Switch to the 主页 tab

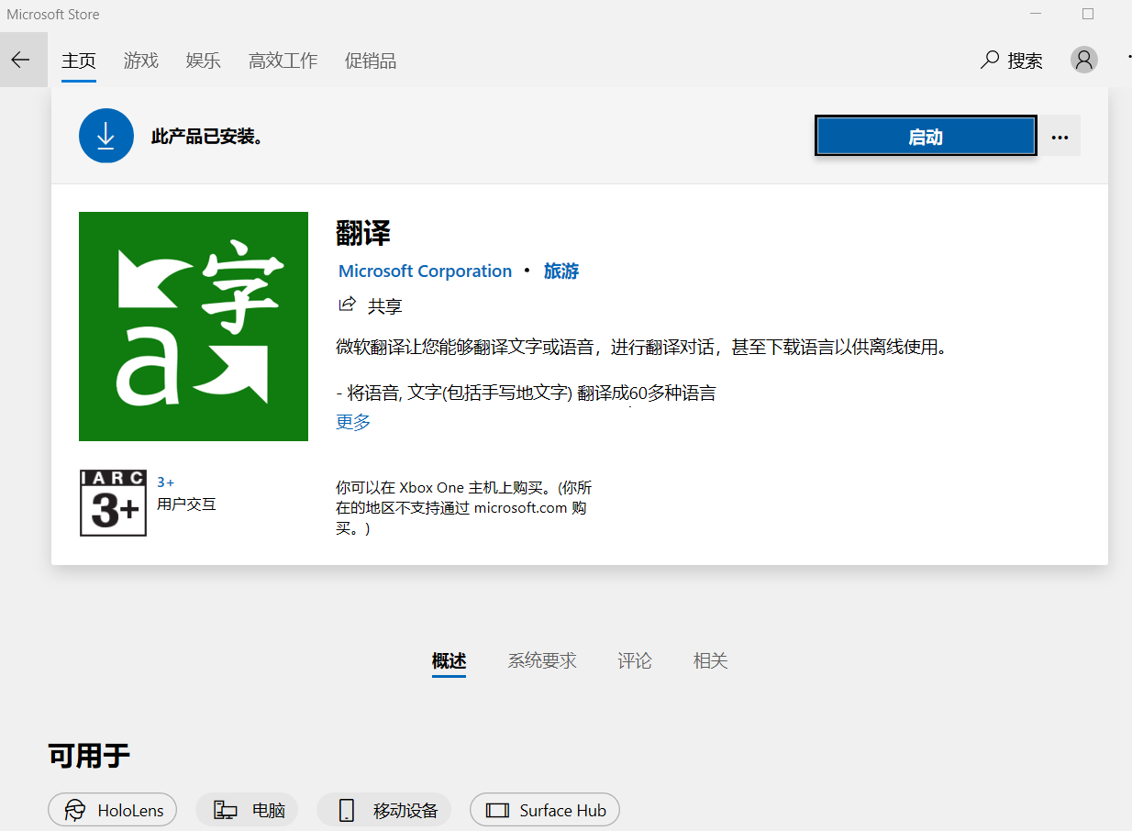[x=79, y=61]
